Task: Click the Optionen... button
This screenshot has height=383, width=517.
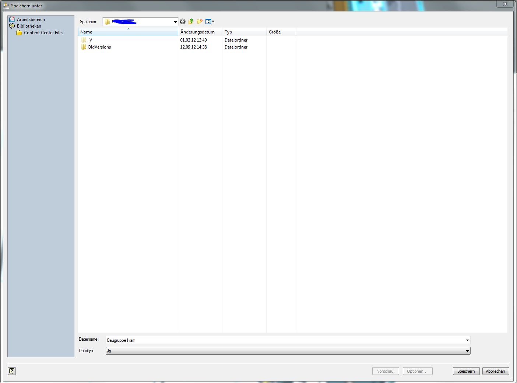Action: point(418,371)
